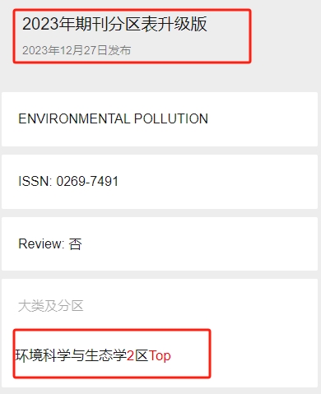Select the Review: 否 row

coord(160,243)
